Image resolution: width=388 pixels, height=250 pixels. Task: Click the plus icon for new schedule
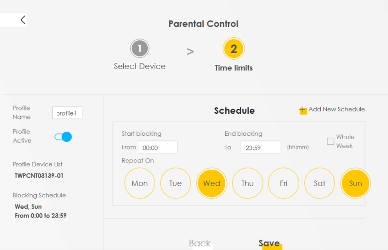click(302, 110)
